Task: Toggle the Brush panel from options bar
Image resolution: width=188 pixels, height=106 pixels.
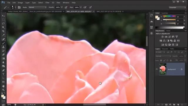Action: [x=19, y=7]
